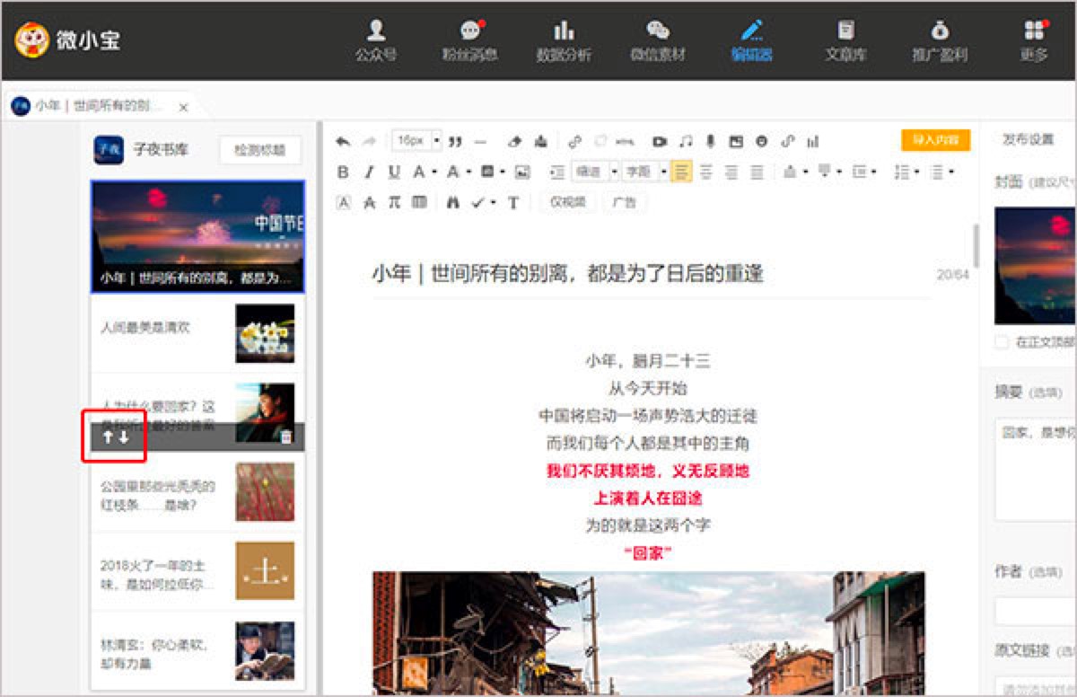Image resolution: width=1077 pixels, height=697 pixels.
Task: Move the article up with the up arrow
Action: click(x=107, y=437)
